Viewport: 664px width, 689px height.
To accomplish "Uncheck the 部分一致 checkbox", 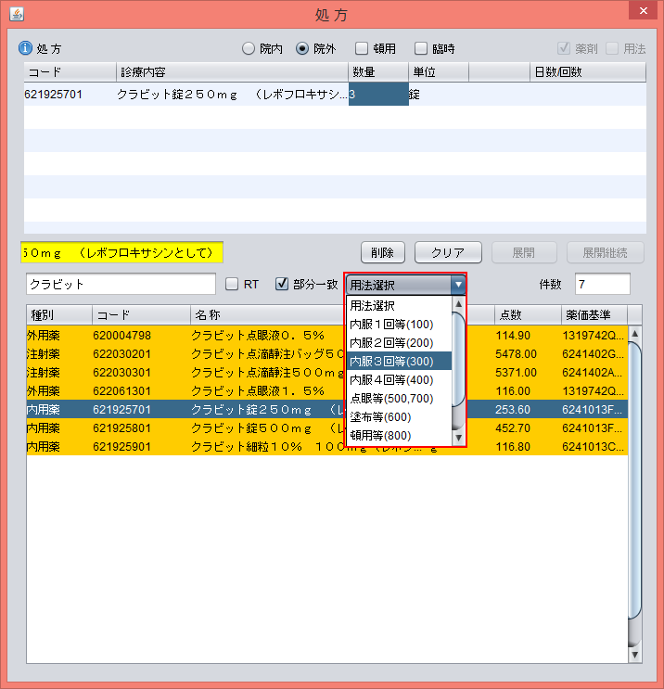I will [282, 284].
